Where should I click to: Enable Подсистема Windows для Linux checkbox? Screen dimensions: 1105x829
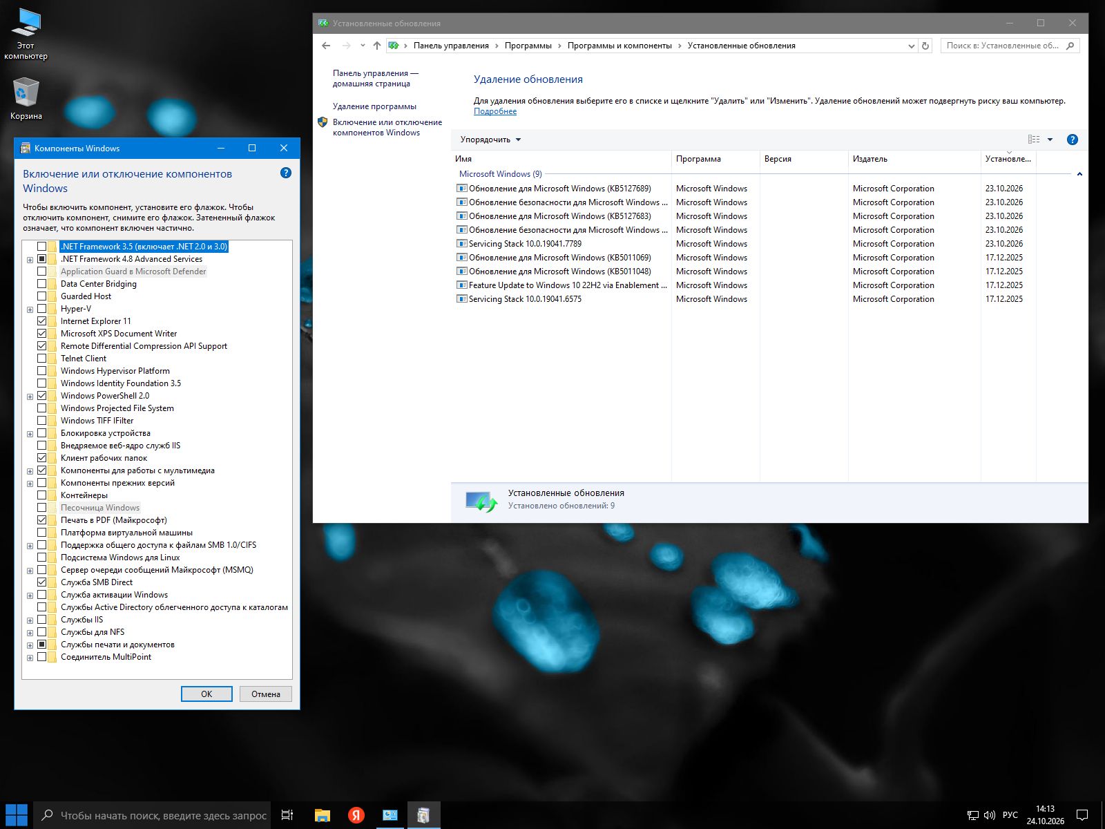(x=42, y=558)
